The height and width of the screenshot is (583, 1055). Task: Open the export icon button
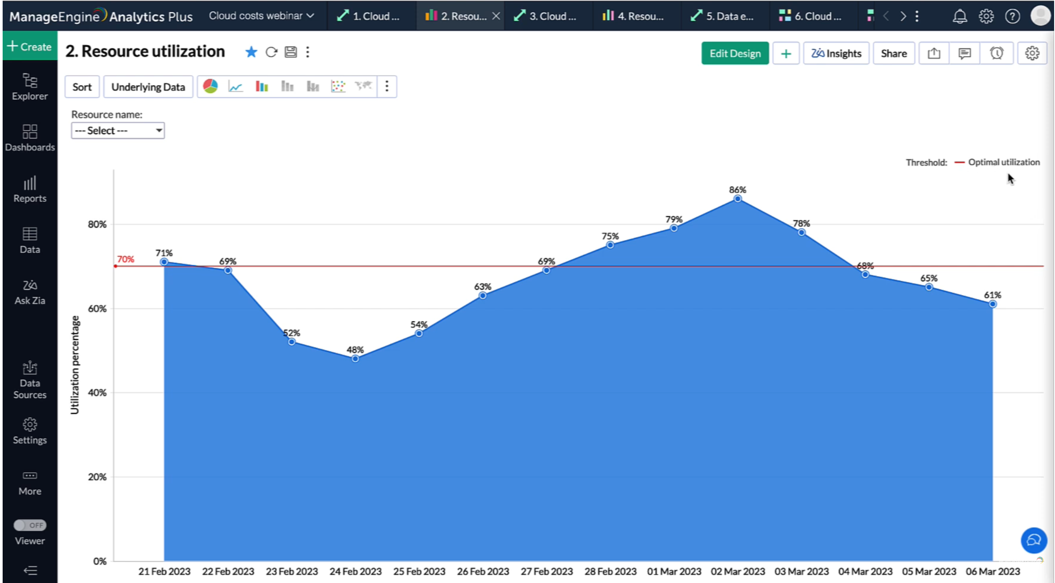[934, 54]
